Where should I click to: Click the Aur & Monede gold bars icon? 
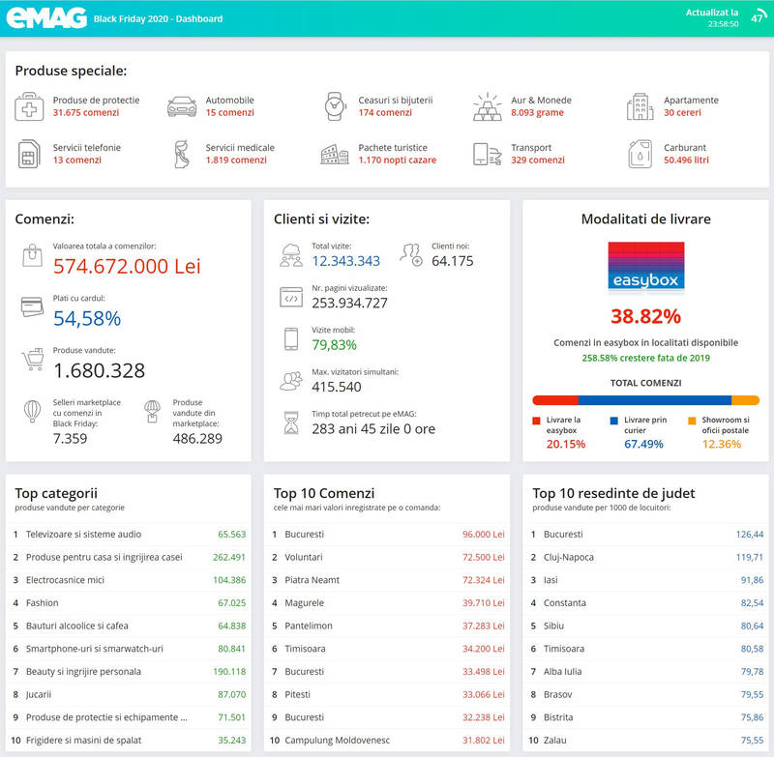[488, 106]
